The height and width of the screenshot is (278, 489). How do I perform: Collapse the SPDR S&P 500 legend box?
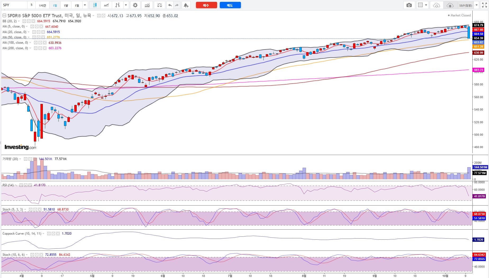click(x=4, y=16)
